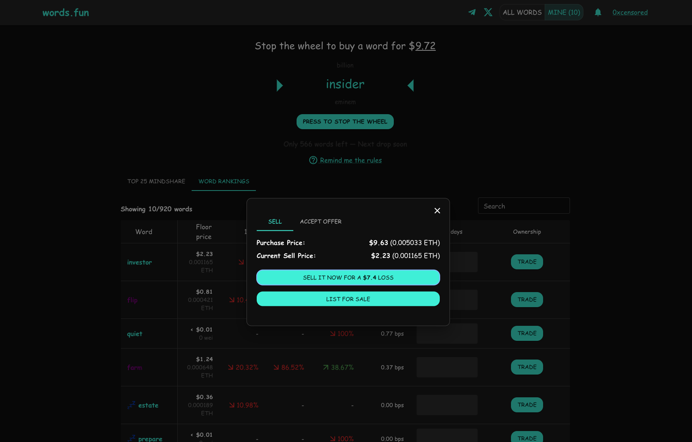Open the X social icon
The image size is (692, 442).
tap(488, 12)
